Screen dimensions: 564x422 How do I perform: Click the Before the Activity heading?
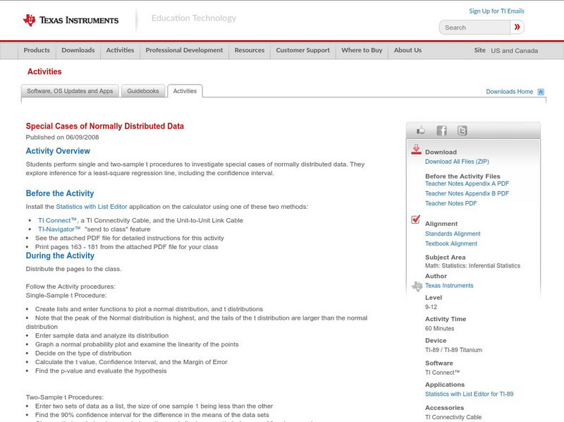[x=60, y=193]
